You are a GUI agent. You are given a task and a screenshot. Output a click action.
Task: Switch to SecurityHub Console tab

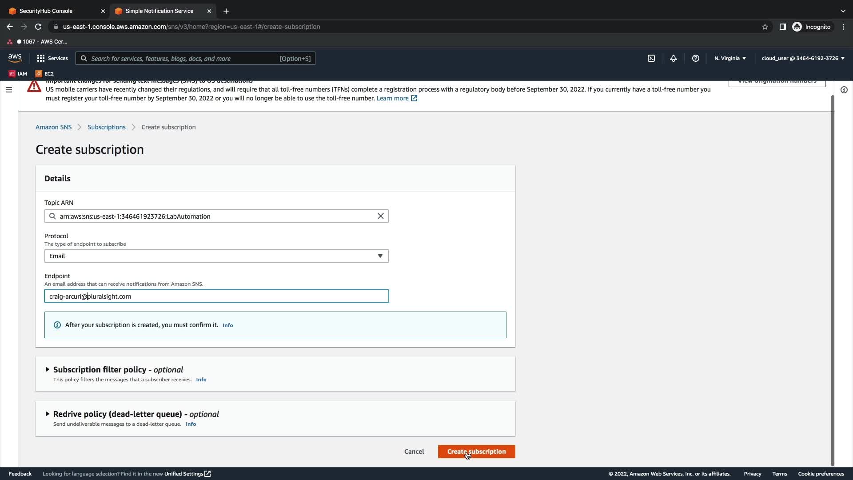click(x=46, y=11)
